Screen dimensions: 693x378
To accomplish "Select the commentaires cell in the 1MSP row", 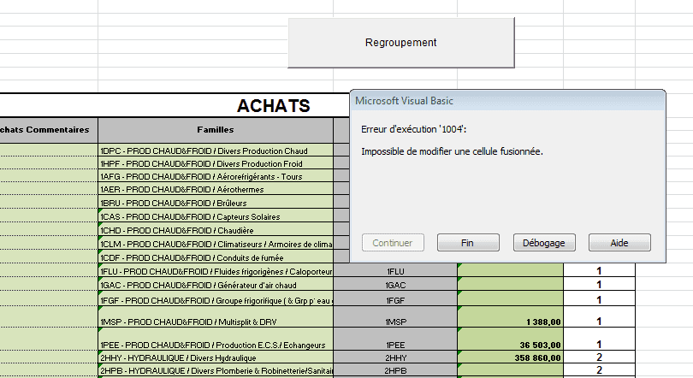I will pyautogui.click(x=49, y=317).
